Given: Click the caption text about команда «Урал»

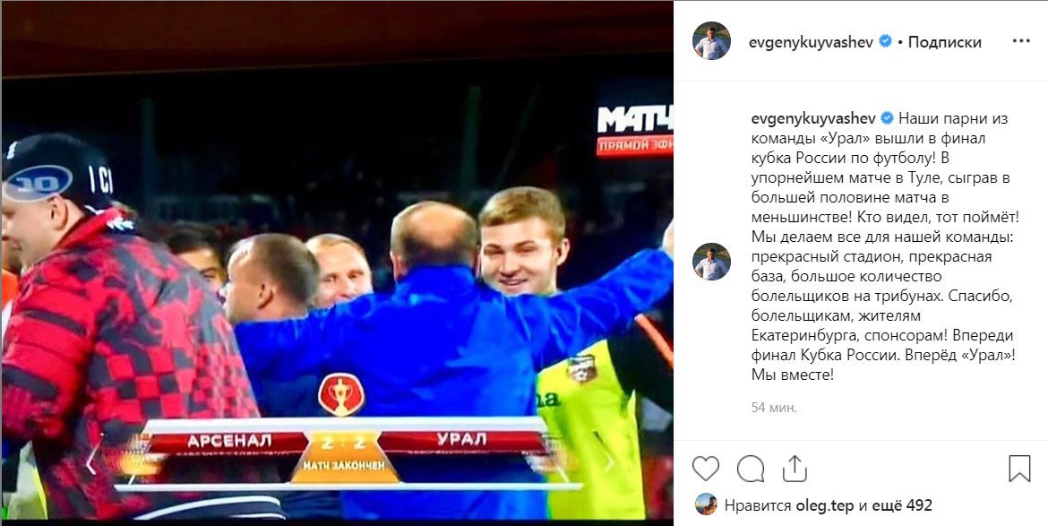Looking at the screenshot, I should coord(884,246).
